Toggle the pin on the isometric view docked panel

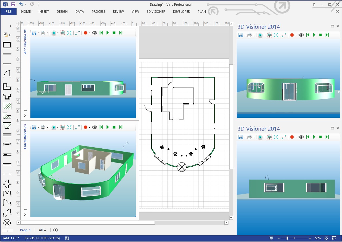pyautogui.click(x=25, y=209)
